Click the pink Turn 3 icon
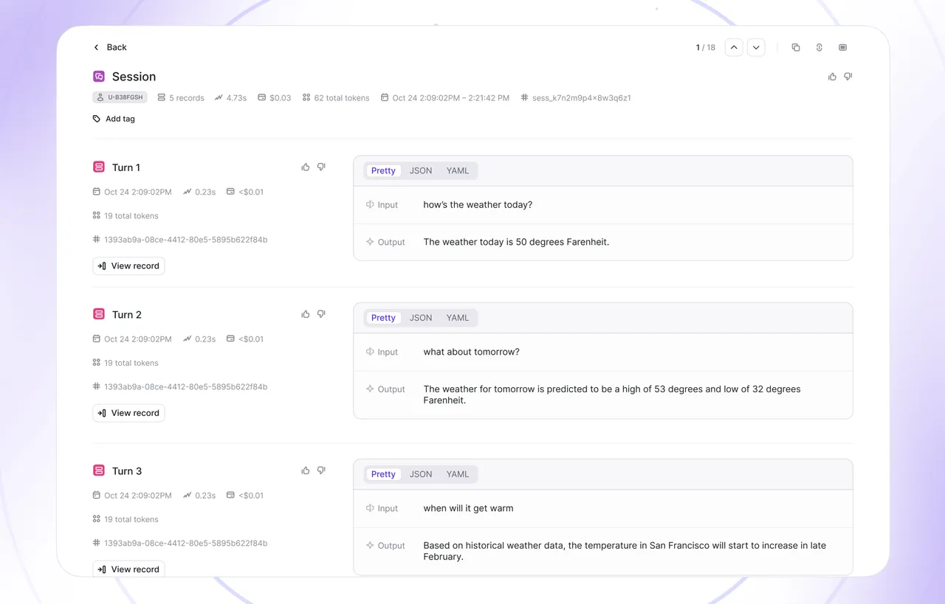This screenshot has width=945, height=604. (99, 471)
